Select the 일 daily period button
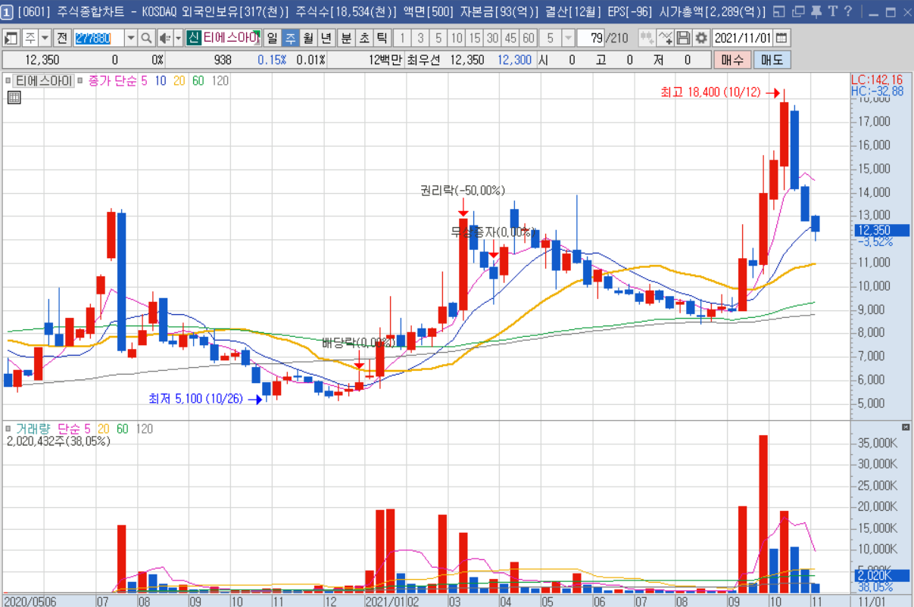The image size is (914, 607). click(x=273, y=38)
